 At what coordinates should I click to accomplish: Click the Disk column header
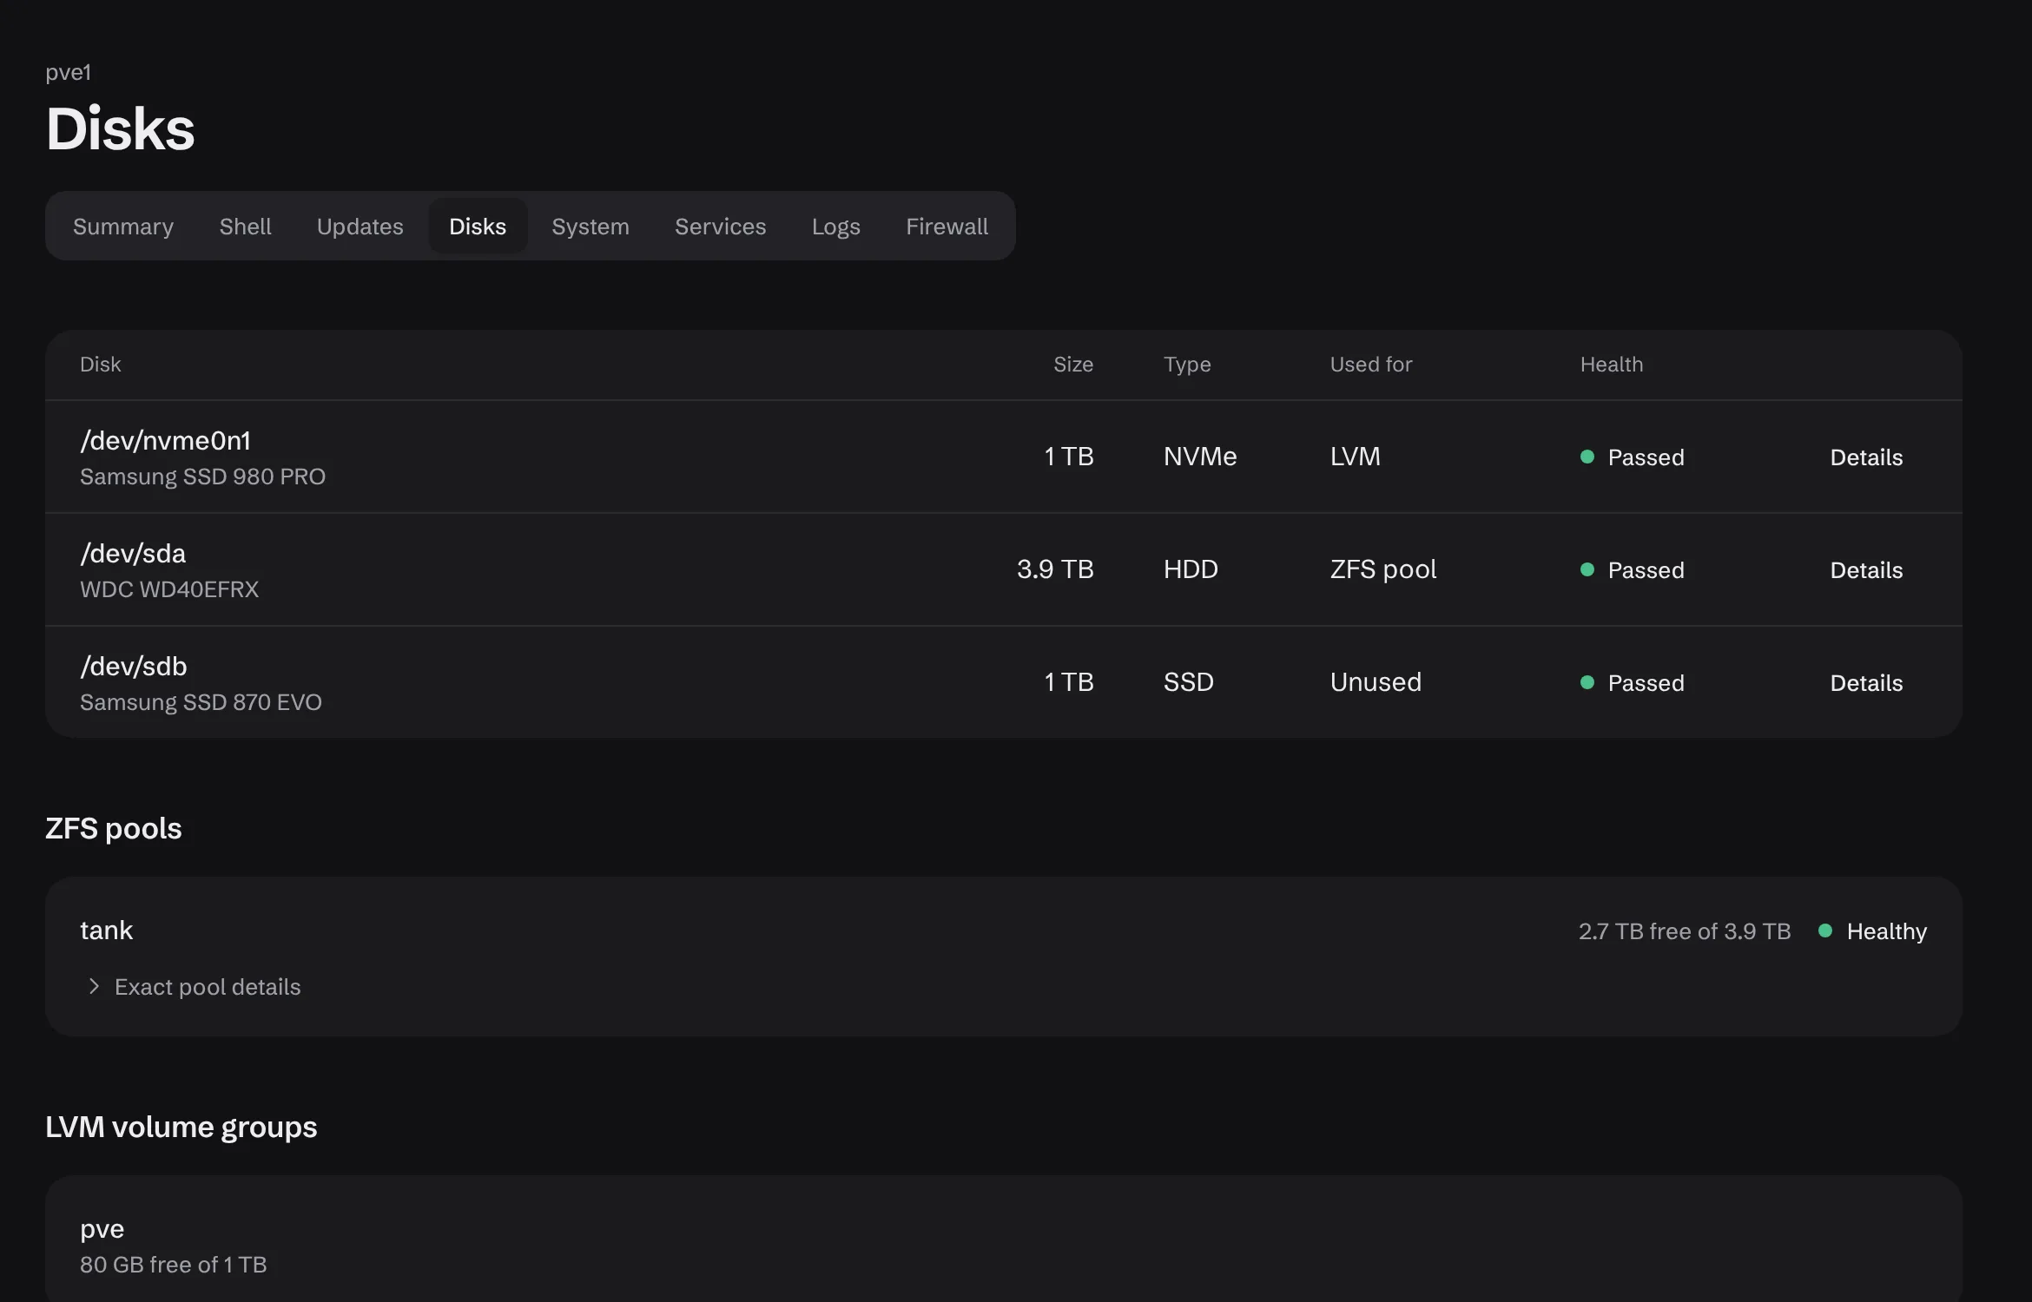click(100, 365)
